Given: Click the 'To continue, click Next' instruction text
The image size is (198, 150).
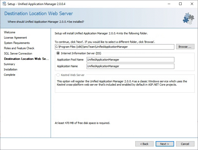Looking at the screenshot, I should coord(105,42).
